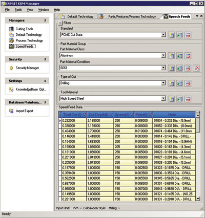
Task: Click the extra rightmost icon in Part Material Condition row
Action: coord(196,68)
